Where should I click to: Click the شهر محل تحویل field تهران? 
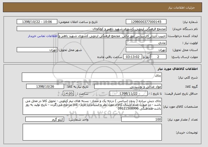point(37,50)
